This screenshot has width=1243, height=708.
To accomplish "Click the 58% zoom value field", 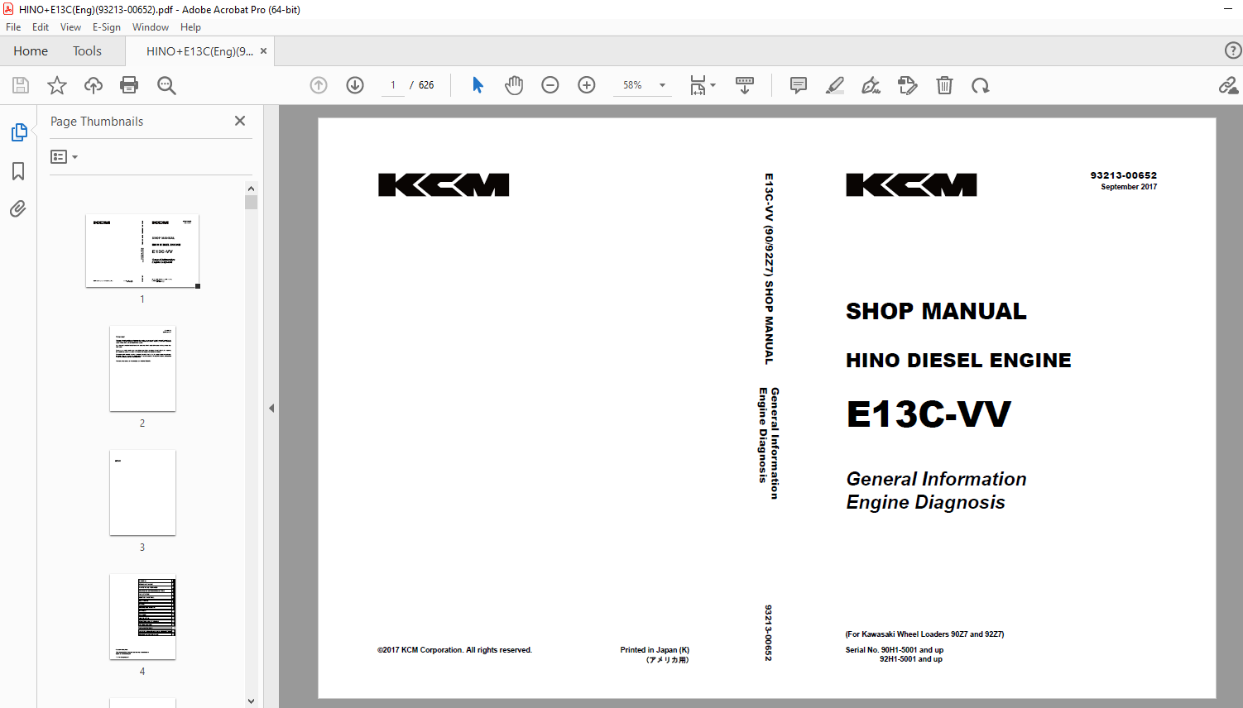I will click(x=632, y=85).
